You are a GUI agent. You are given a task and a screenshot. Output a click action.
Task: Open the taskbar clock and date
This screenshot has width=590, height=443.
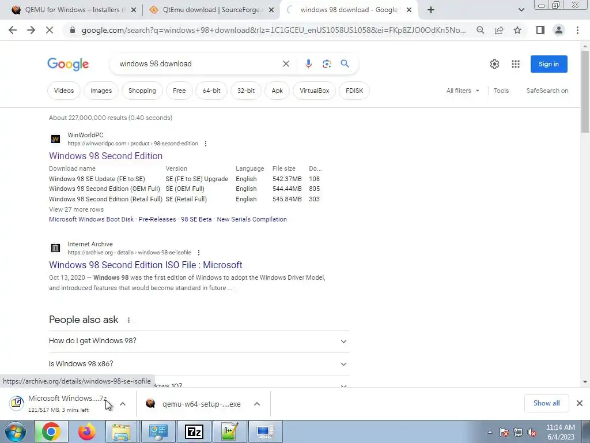[x=560, y=432]
